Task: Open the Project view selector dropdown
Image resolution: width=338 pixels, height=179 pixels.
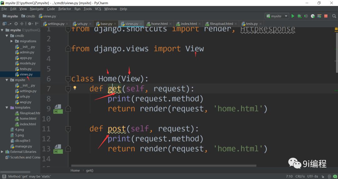Action: point(7,24)
